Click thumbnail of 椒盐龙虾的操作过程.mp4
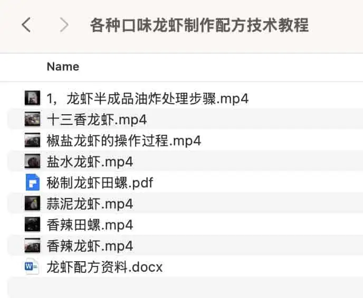 pos(32,141)
